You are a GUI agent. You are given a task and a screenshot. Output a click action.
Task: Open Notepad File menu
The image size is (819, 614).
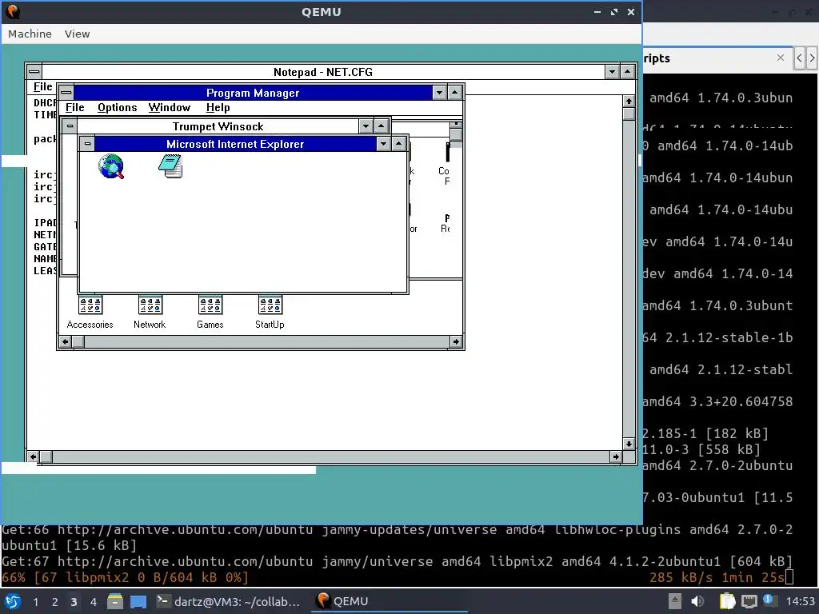click(x=43, y=86)
